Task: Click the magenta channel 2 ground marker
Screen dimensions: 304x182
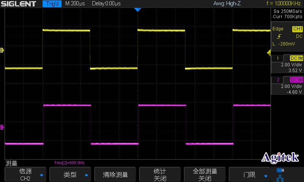Action: 2,127
